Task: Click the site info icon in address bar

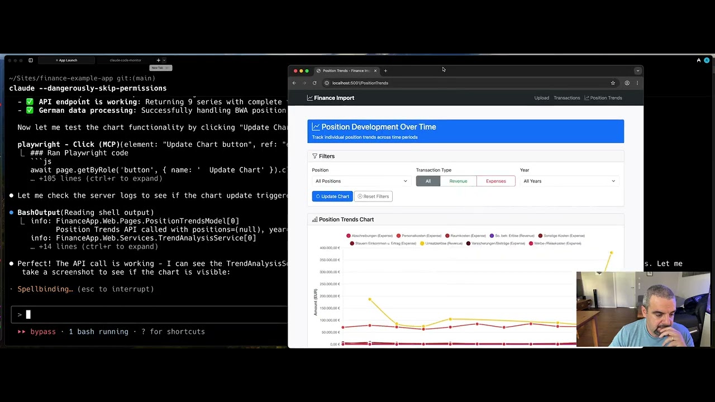Action: coord(327,83)
